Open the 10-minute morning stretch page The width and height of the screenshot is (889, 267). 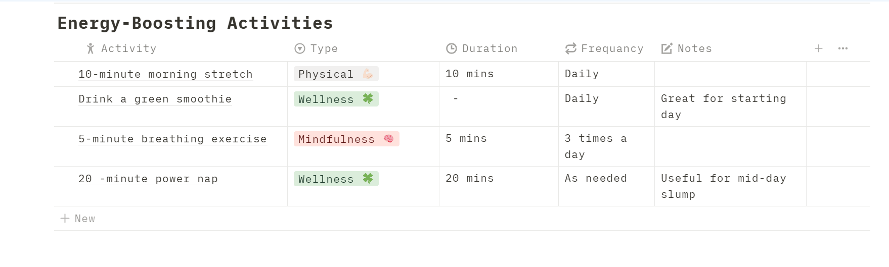(x=165, y=74)
